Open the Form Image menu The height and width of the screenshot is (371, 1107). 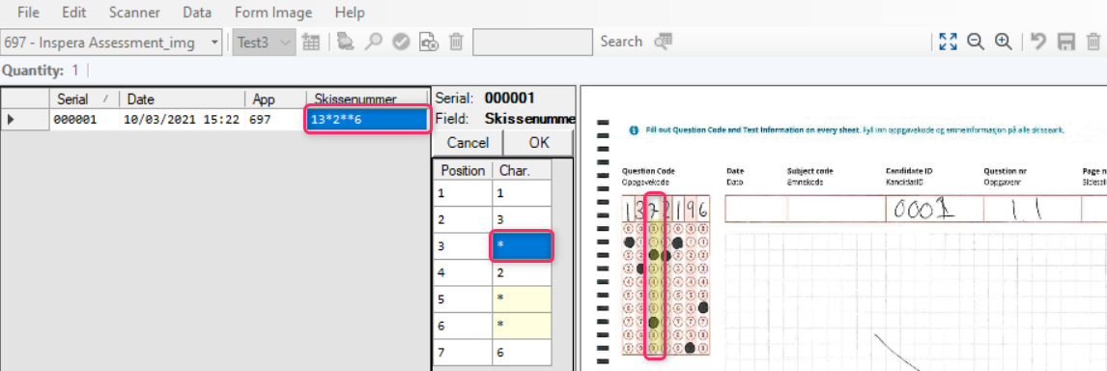pyautogui.click(x=272, y=13)
